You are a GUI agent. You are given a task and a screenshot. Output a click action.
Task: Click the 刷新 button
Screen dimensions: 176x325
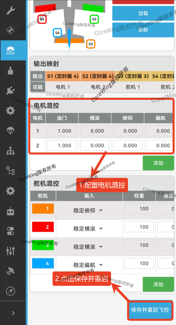[143, 30]
